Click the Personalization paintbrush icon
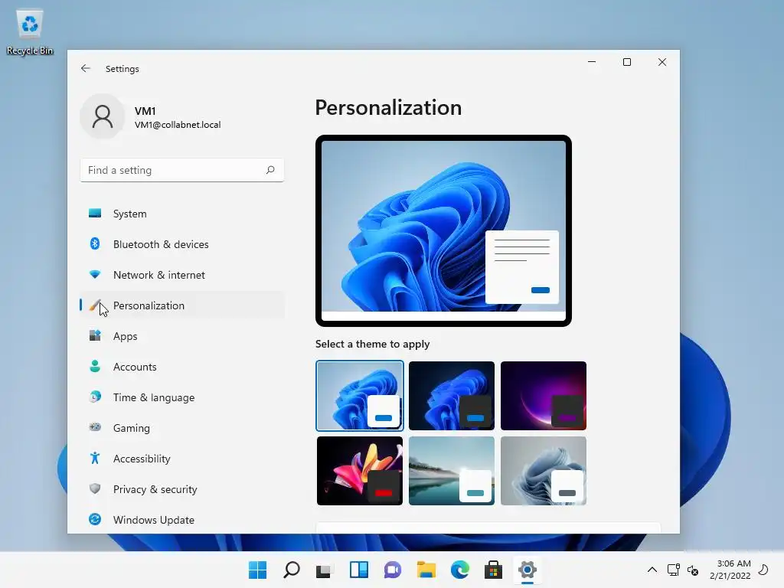The height and width of the screenshot is (588, 784). coord(94,305)
